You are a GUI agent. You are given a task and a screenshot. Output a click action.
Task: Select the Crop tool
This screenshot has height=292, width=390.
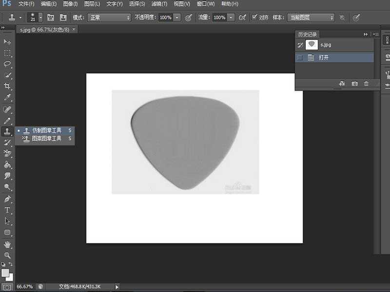pos(7,87)
